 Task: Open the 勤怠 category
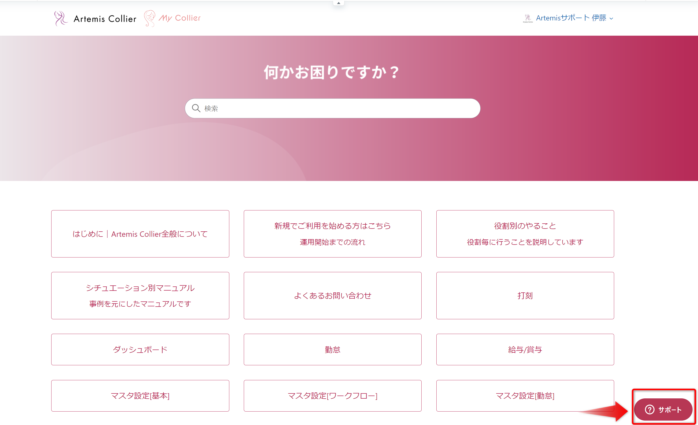[332, 350]
